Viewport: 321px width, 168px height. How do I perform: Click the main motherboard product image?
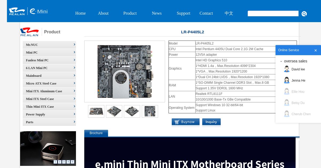click(x=125, y=71)
